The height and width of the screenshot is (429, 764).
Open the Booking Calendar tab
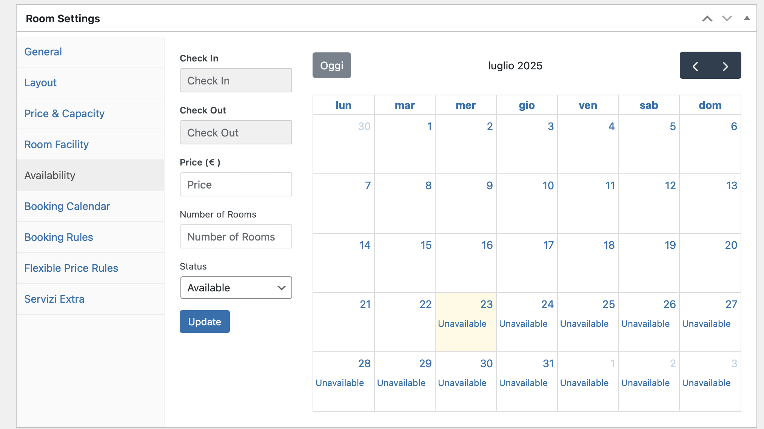pos(90,207)
